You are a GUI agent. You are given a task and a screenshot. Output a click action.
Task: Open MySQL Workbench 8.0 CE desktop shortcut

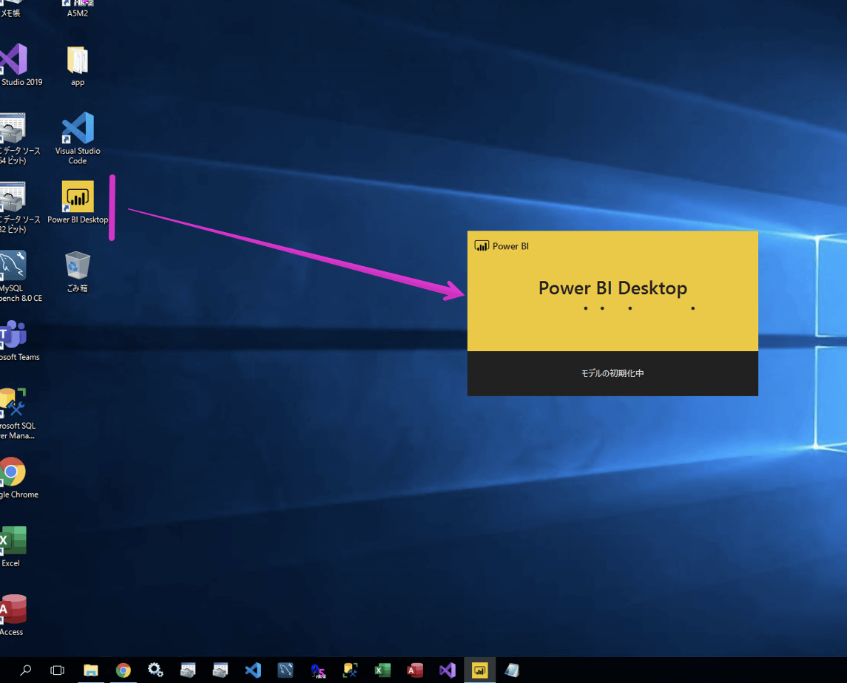(x=19, y=276)
